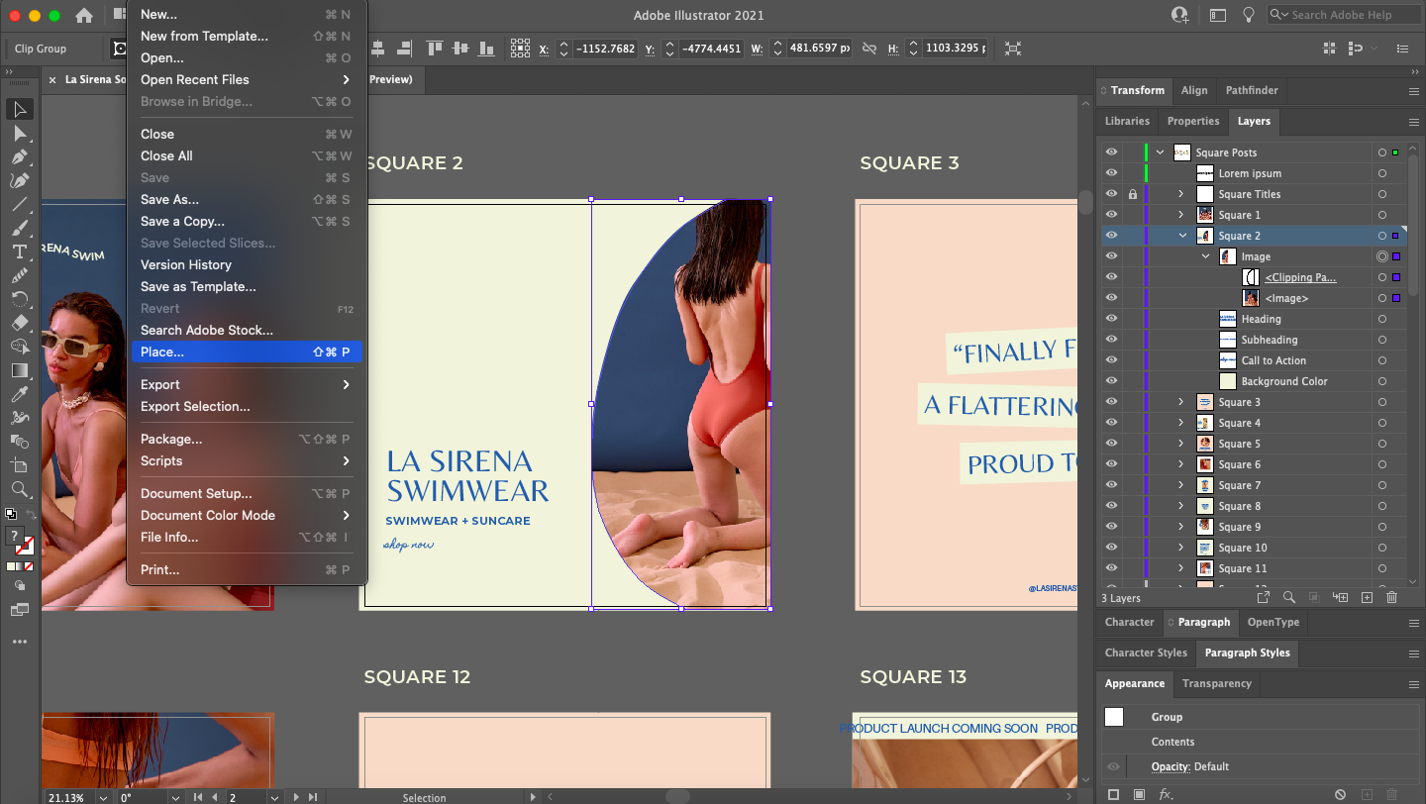Click Opacity link in Appearance panel
This screenshot has width=1426, height=804.
click(1170, 766)
